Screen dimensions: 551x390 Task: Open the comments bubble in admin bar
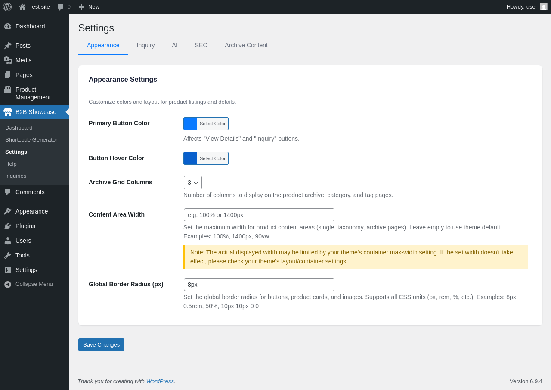pos(60,7)
